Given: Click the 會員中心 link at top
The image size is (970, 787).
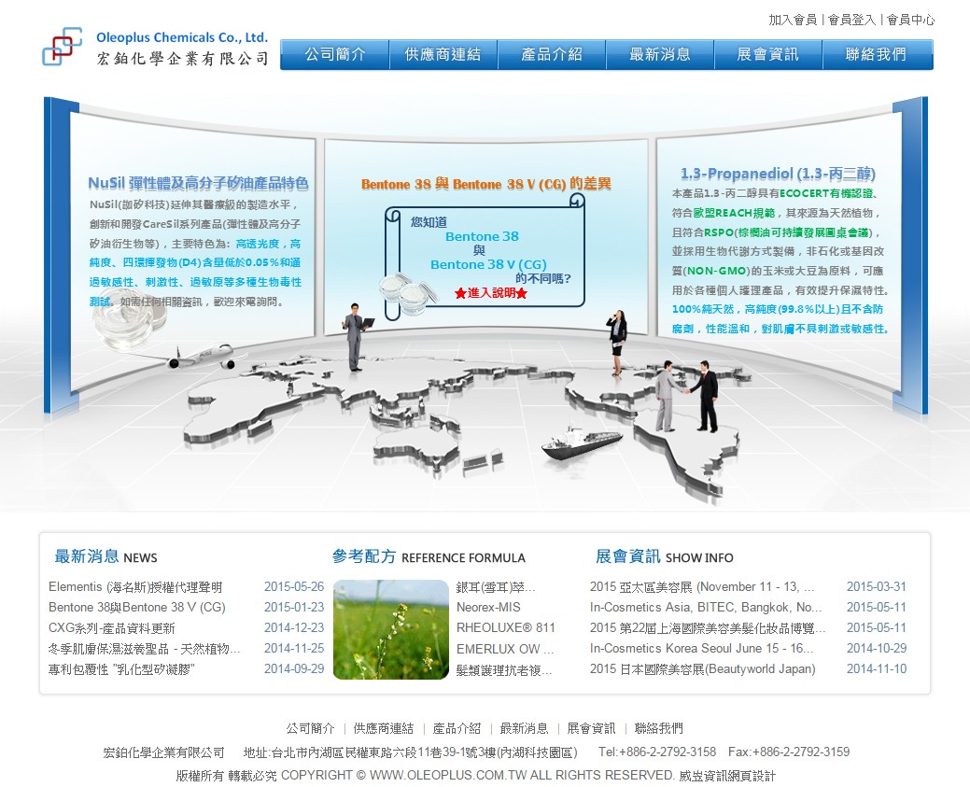Looking at the screenshot, I should pyautogui.click(x=910, y=20).
